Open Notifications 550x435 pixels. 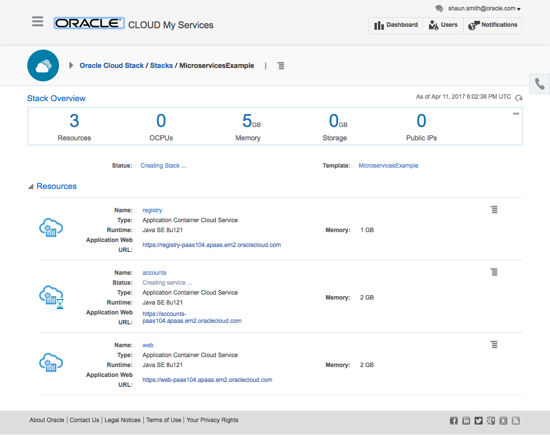pyautogui.click(x=493, y=25)
